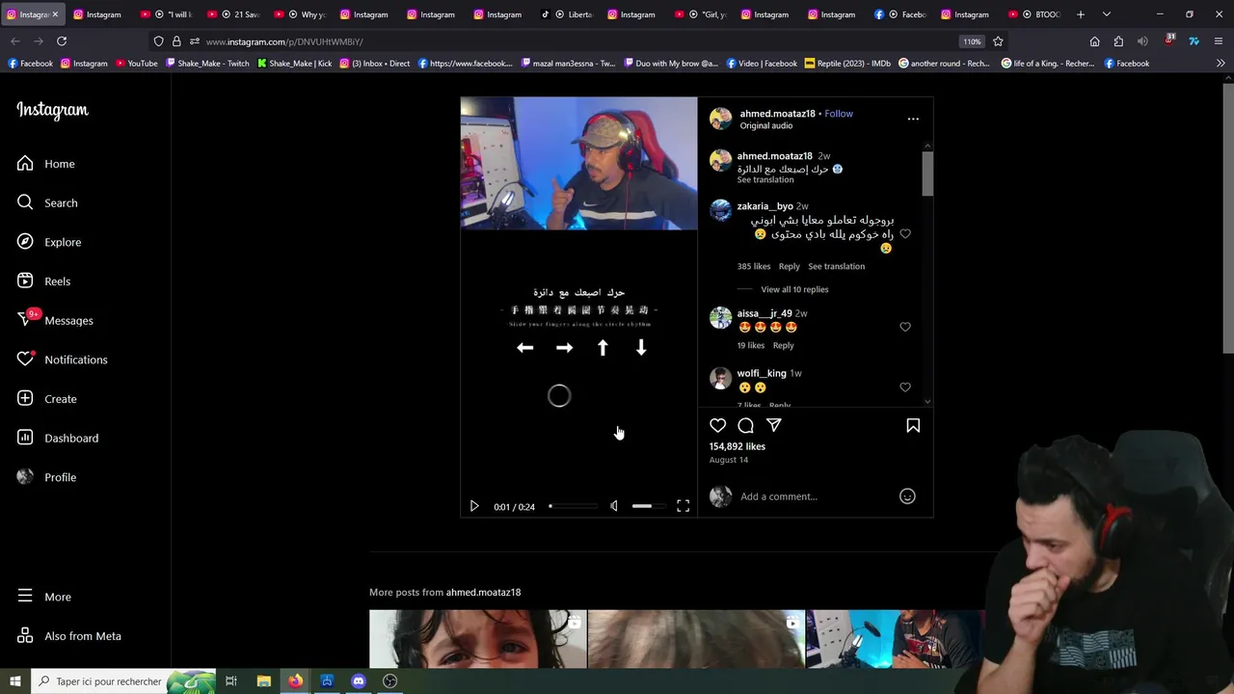Open Also from Meta menu
Screen dimensions: 1234x694
[x=69, y=636]
